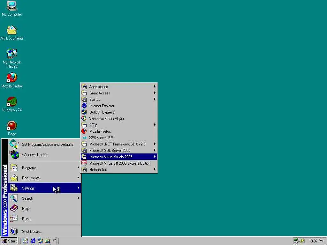Expand the Notepad++ submenu
327x245 pixels.
coord(119,170)
